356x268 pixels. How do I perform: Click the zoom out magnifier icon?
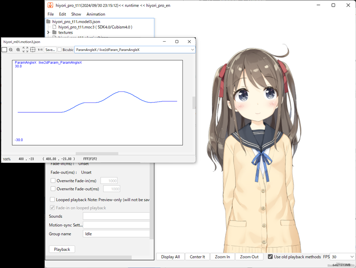tap(11, 50)
